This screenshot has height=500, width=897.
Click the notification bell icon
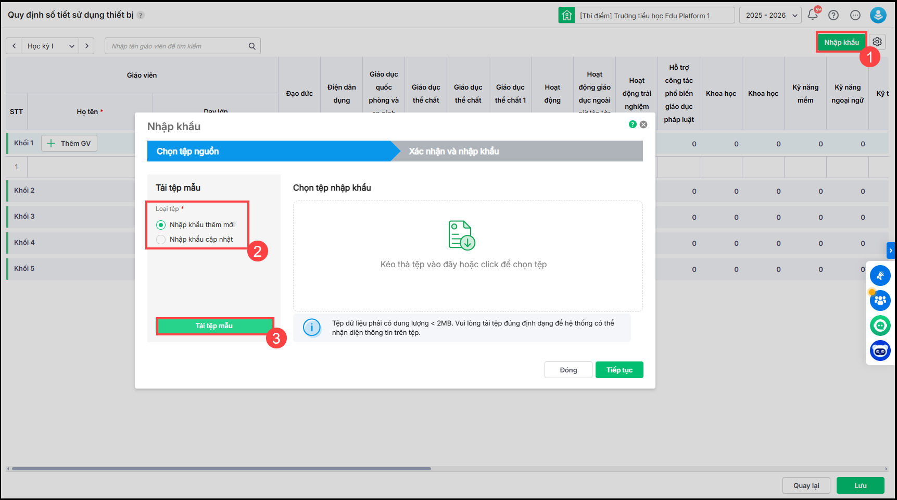tap(812, 15)
